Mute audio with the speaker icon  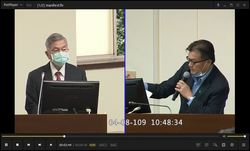pyautogui.click(x=224, y=136)
